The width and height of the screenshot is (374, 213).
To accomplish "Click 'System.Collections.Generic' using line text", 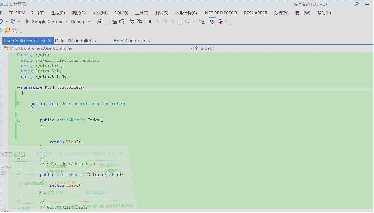I will point(67,60).
